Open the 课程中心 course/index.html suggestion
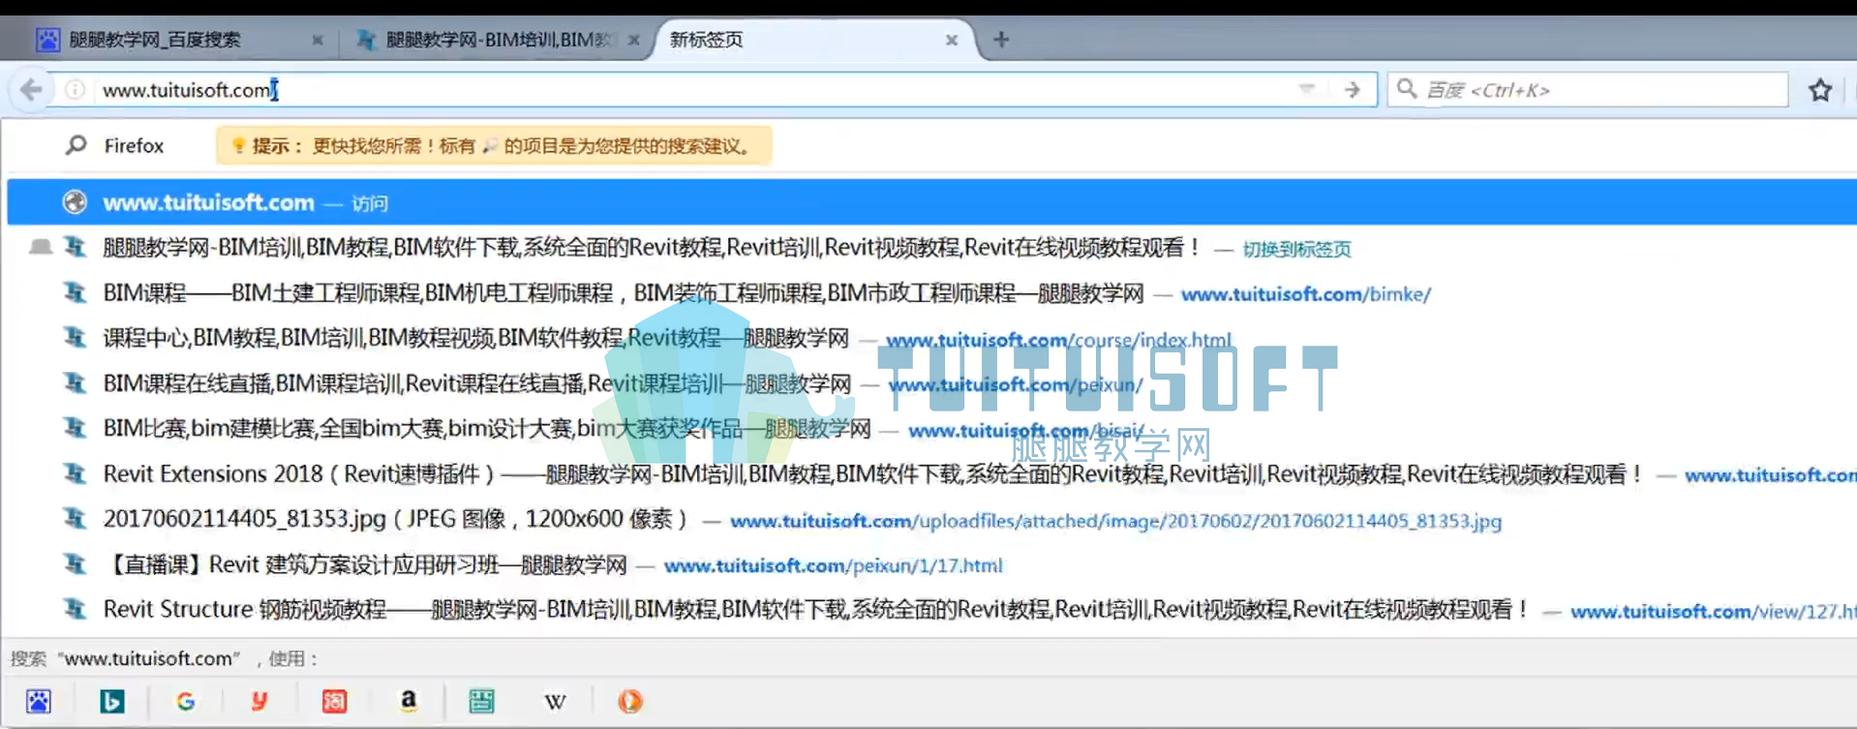Image resolution: width=1857 pixels, height=729 pixels. tap(931, 339)
